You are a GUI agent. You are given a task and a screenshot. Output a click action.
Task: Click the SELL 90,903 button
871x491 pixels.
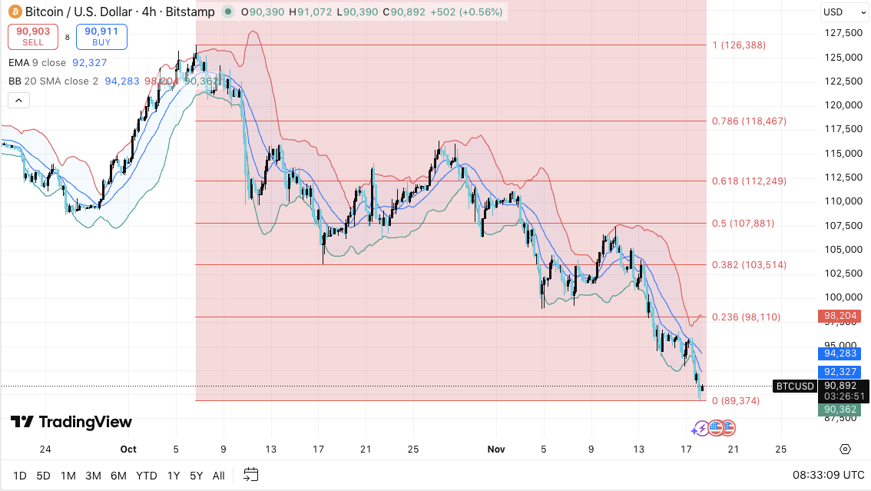33,37
